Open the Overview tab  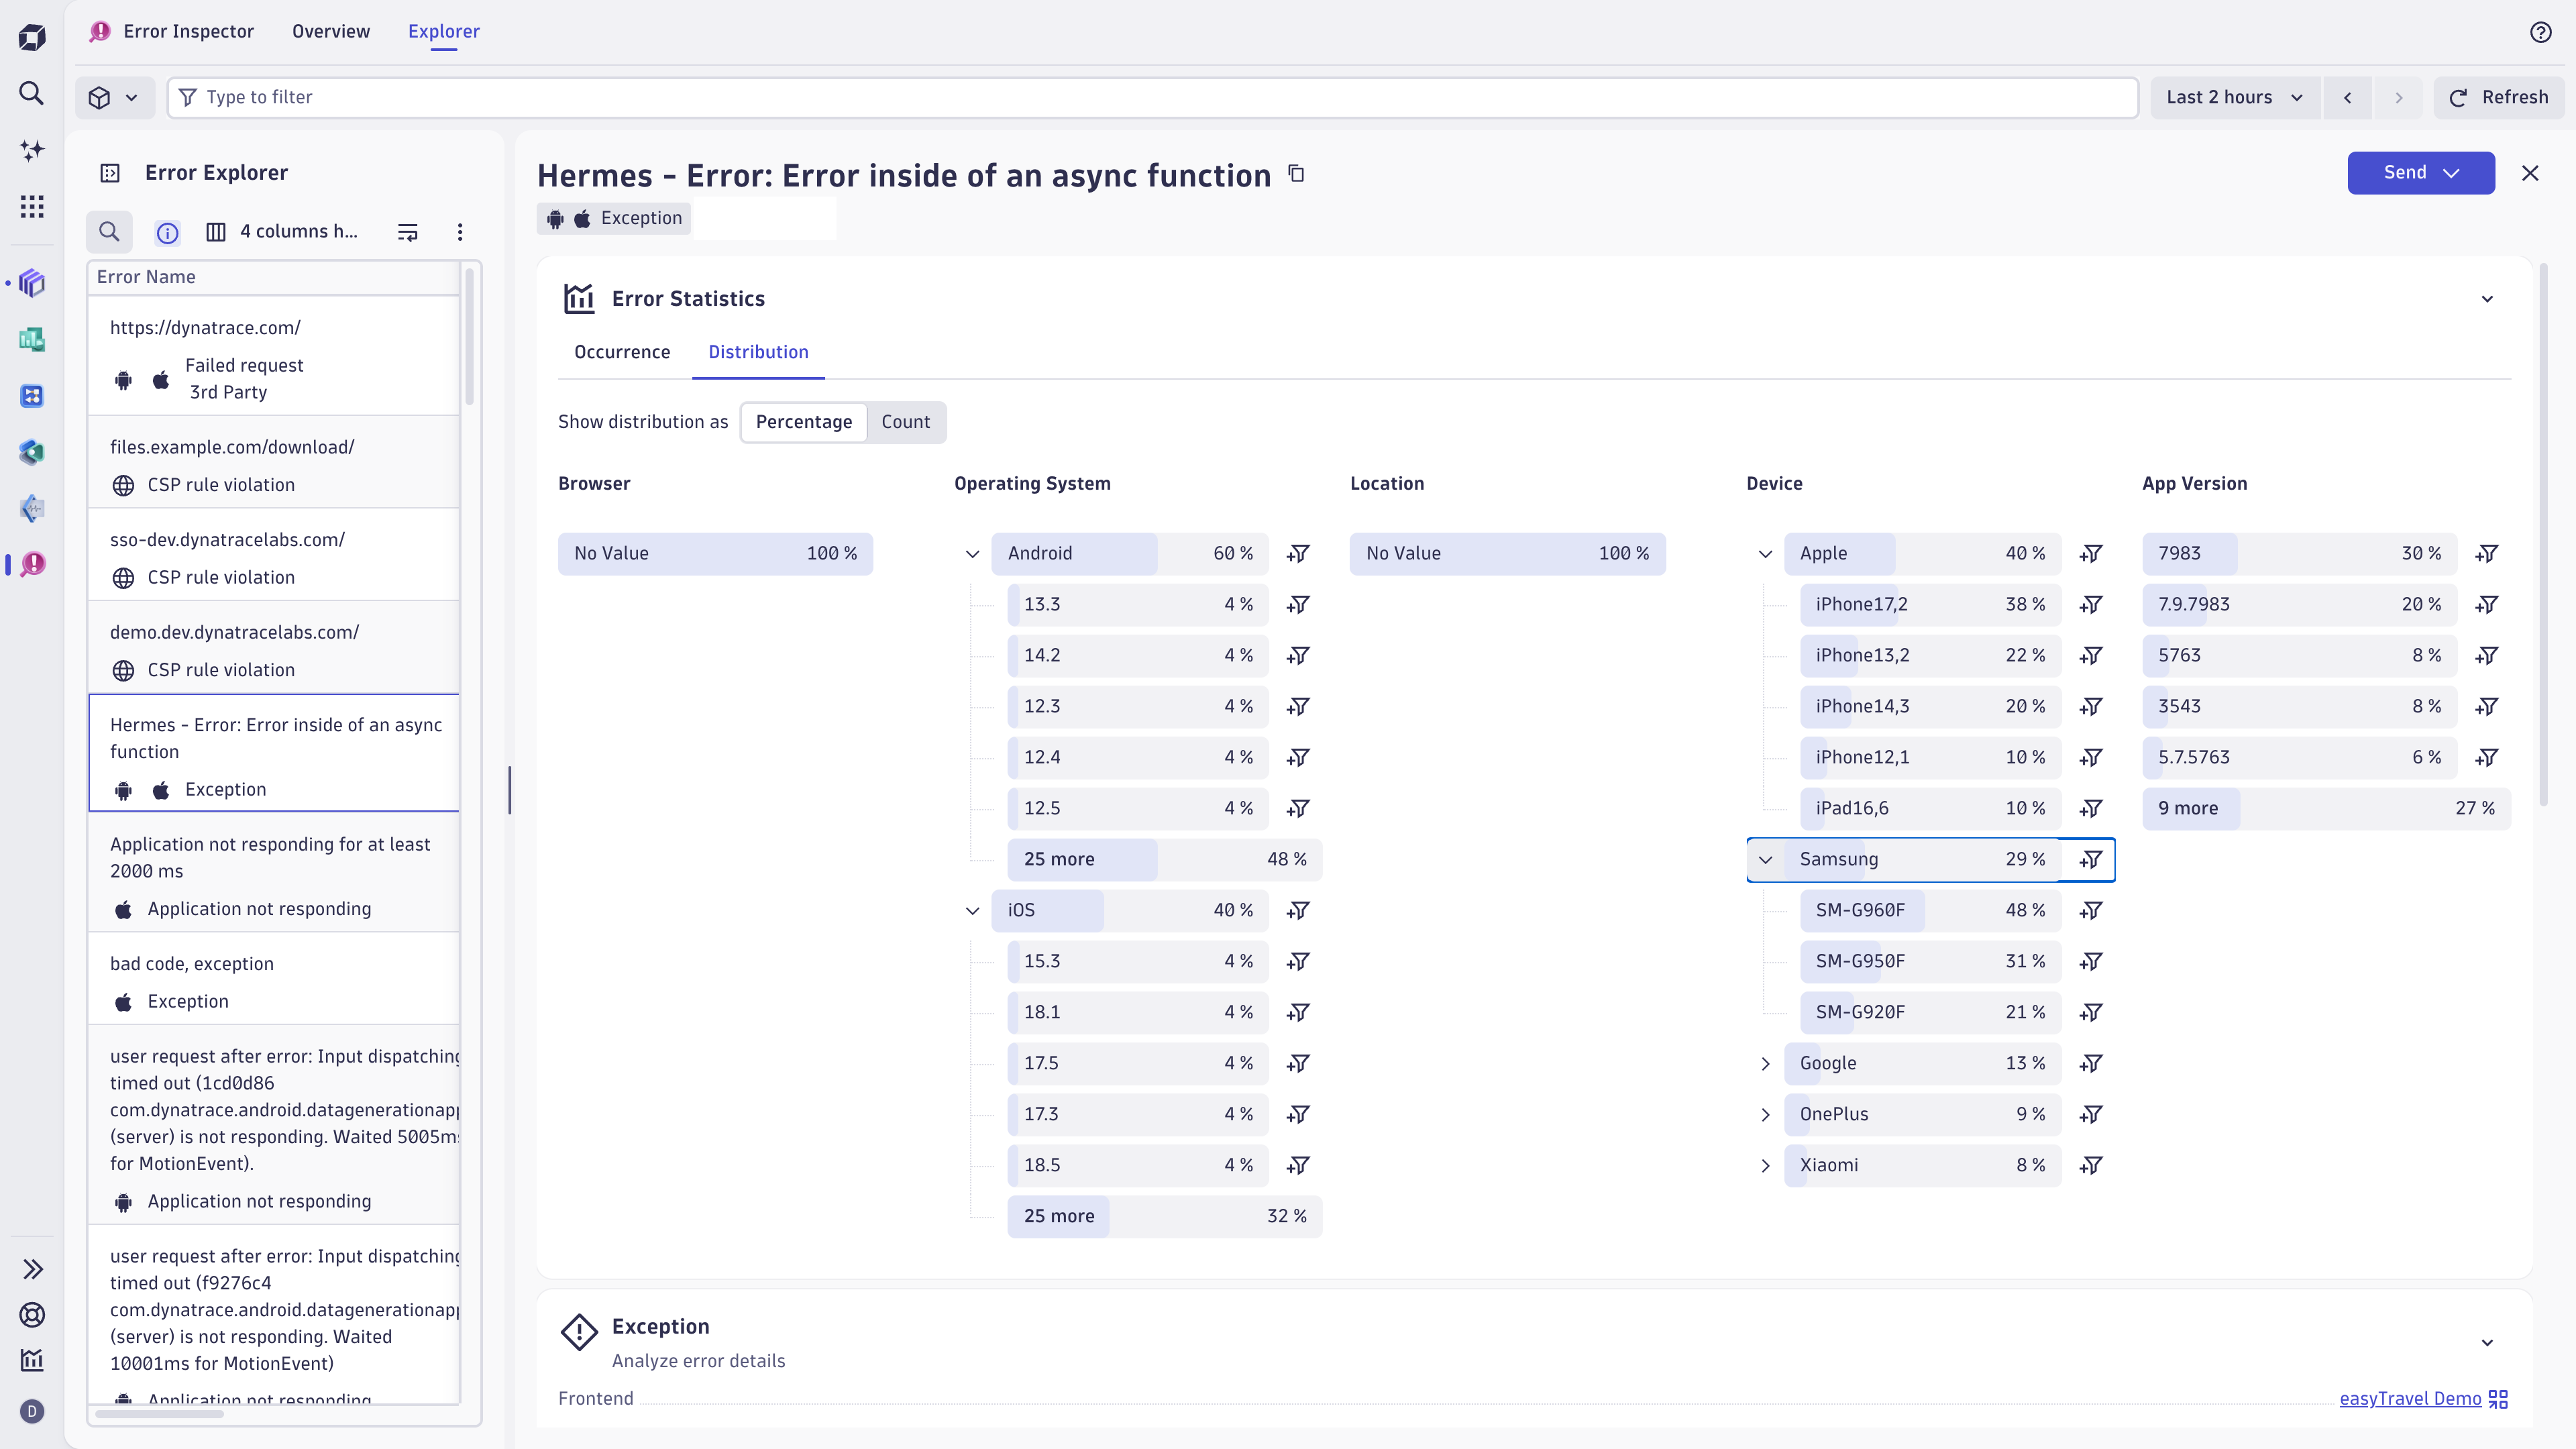[x=330, y=31]
